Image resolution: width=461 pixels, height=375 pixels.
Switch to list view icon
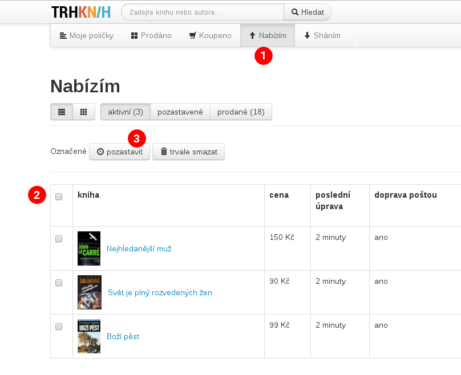(62, 112)
